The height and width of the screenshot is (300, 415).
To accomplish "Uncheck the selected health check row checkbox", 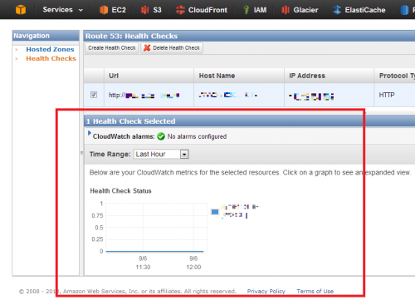I will [x=94, y=95].
